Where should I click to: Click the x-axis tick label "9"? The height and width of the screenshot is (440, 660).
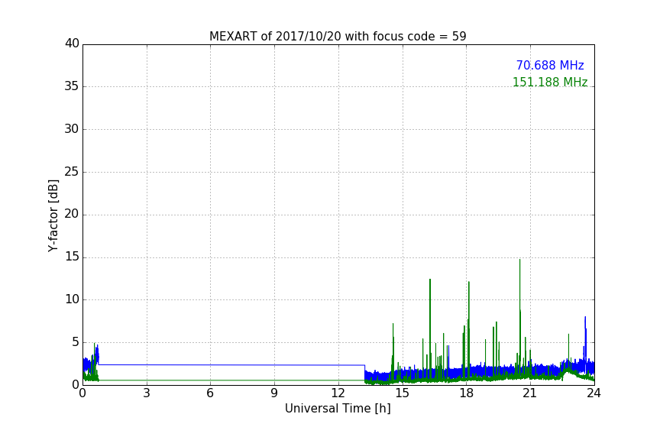click(274, 393)
